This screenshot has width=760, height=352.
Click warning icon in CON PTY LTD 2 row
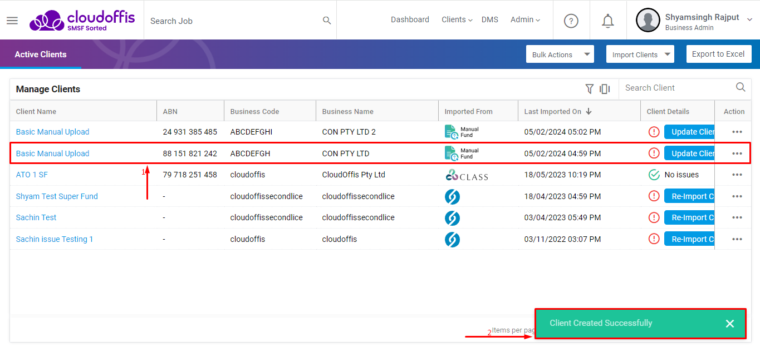click(654, 132)
